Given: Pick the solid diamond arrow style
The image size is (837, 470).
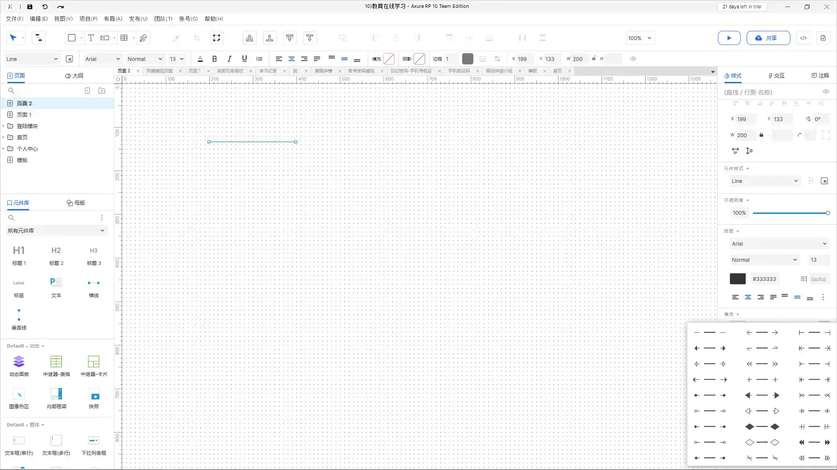Looking at the screenshot, I should click(x=762, y=427).
